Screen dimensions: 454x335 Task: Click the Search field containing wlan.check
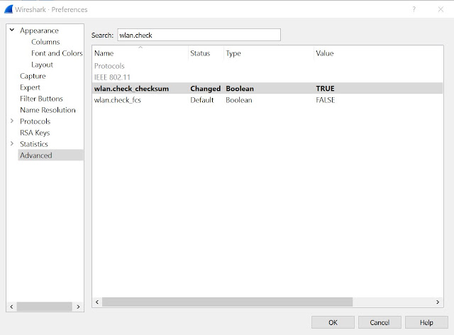(x=199, y=35)
